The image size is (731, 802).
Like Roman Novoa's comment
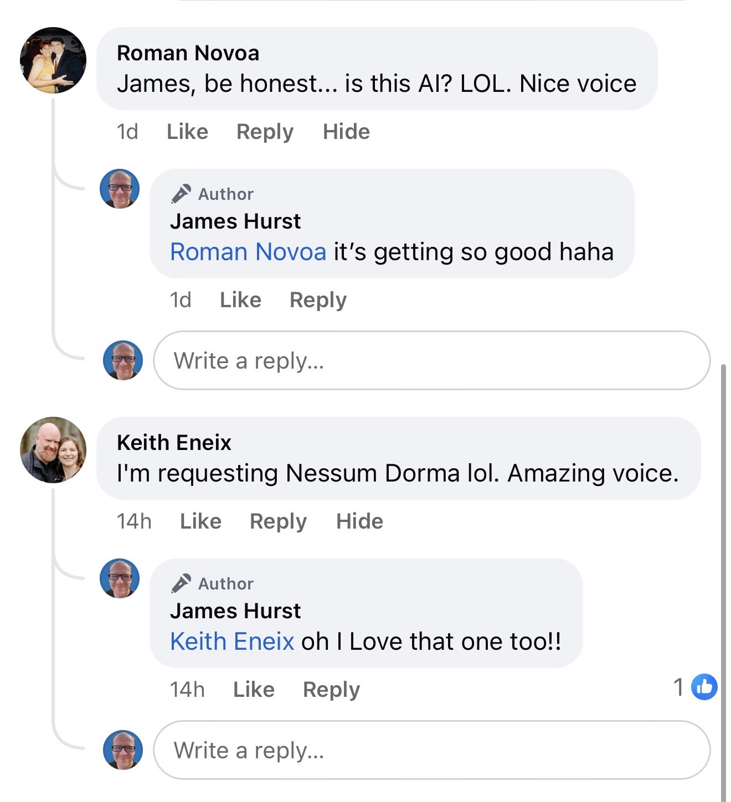[187, 132]
